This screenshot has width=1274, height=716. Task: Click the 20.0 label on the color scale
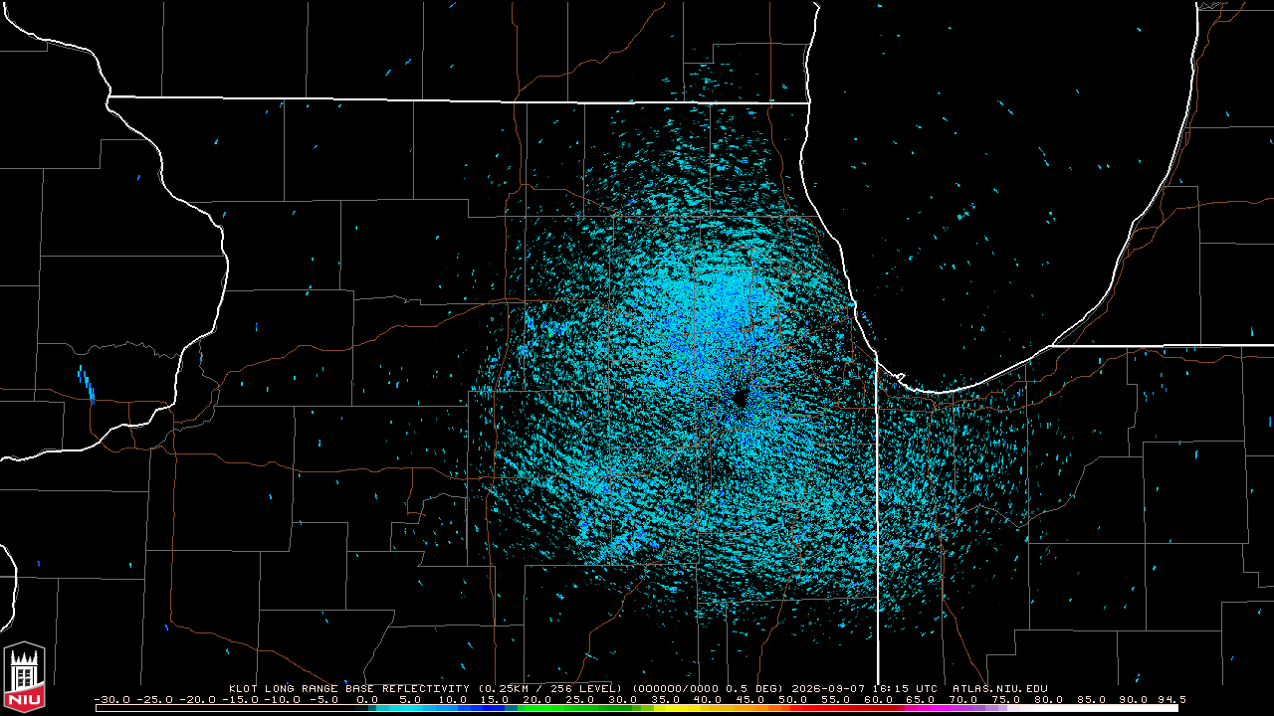[536, 699]
